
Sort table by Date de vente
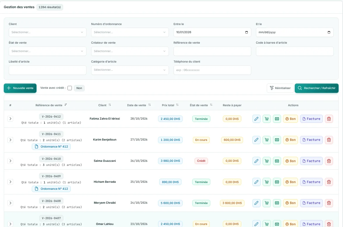(x=150, y=105)
